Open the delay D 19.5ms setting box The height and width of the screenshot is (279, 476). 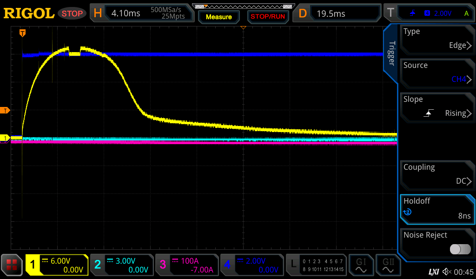340,13
